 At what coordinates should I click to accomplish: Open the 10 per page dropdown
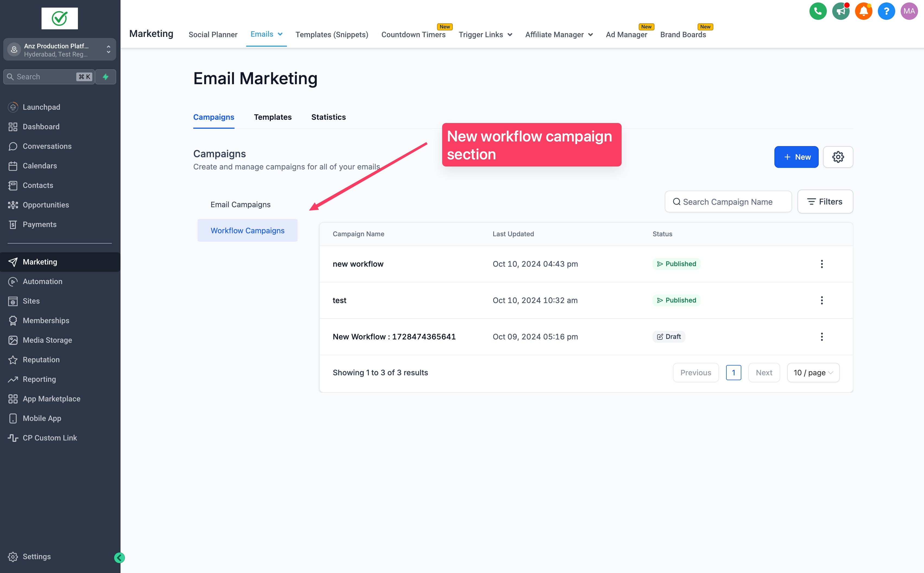click(x=813, y=373)
